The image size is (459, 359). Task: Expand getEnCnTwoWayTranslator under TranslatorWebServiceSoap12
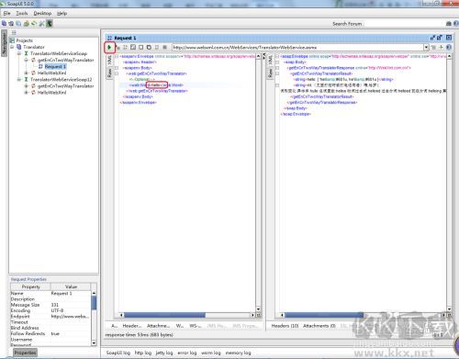click(26, 86)
